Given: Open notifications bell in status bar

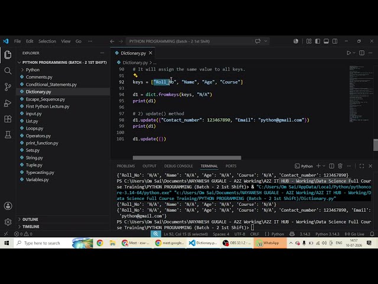Looking at the screenshot, I should pos(372,234).
